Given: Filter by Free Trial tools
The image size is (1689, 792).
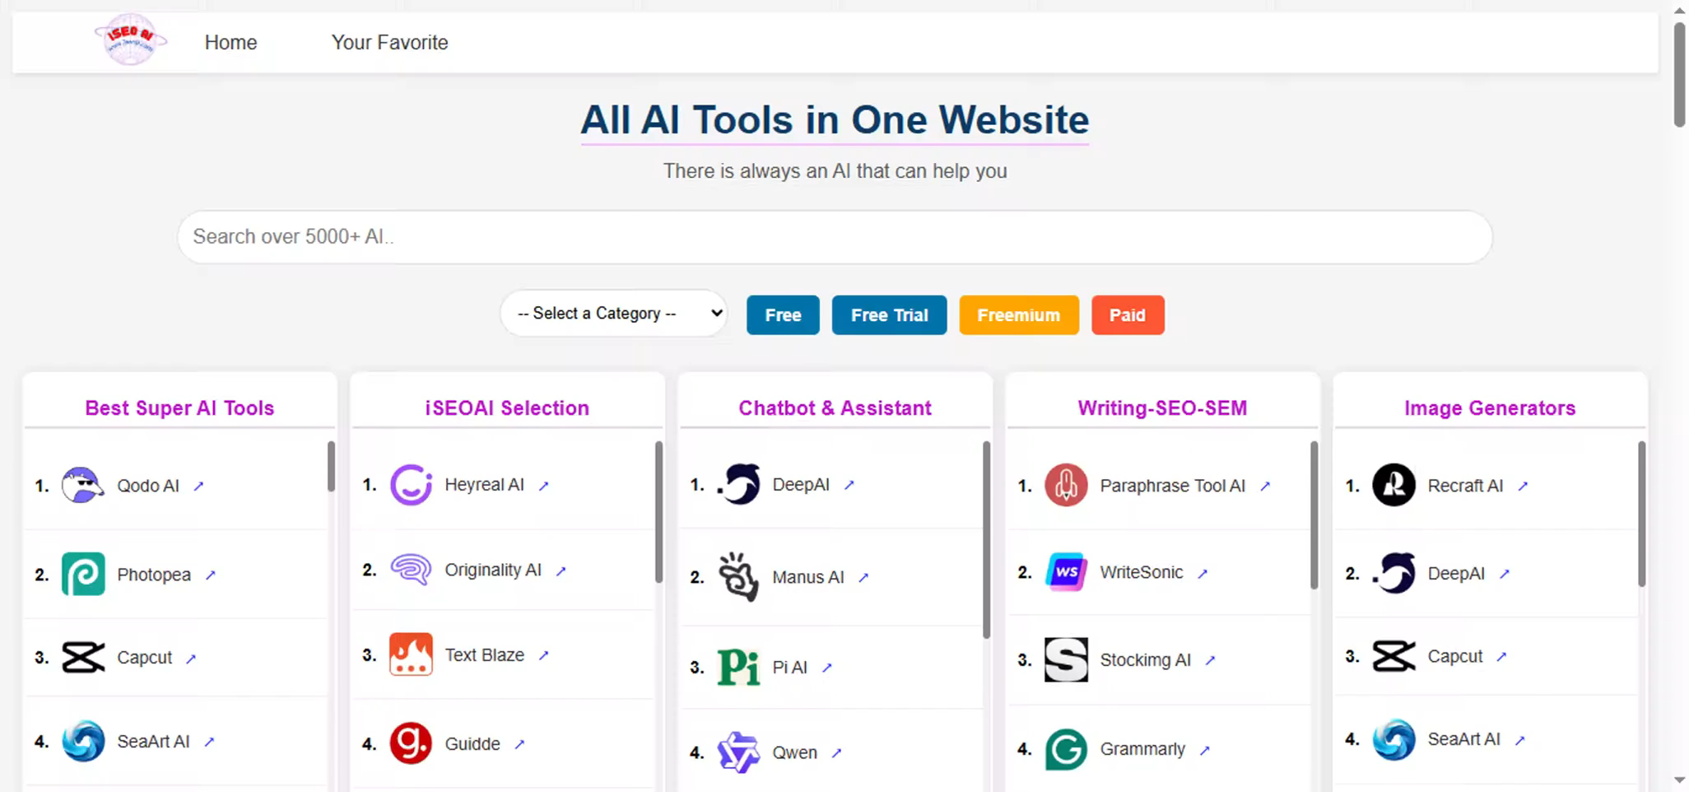Looking at the screenshot, I should [889, 314].
